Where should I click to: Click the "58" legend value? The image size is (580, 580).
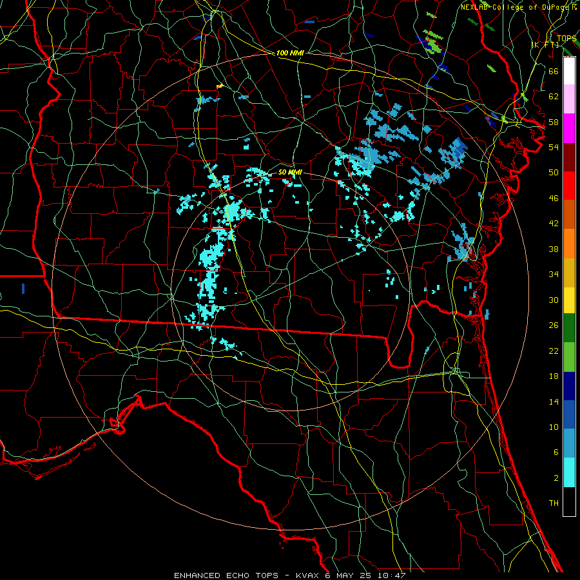pyautogui.click(x=554, y=122)
